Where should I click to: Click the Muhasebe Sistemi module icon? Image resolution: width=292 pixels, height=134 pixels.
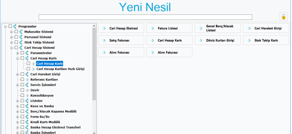pos(21,32)
